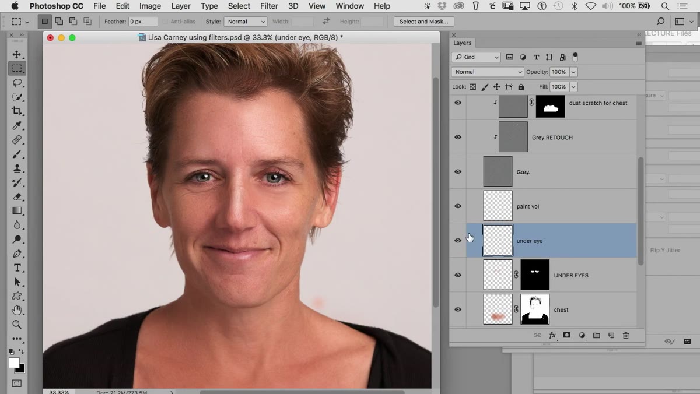Select the Eyedropper tool
This screenshot has width=700, height=394.
pyautogui.click(x=17, y=125)
